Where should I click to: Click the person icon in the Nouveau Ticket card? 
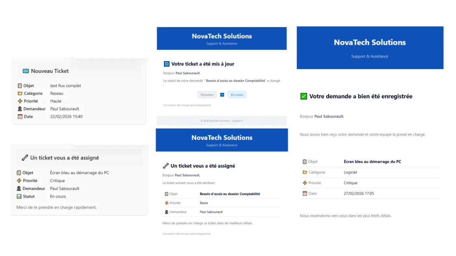pos(20,109)
